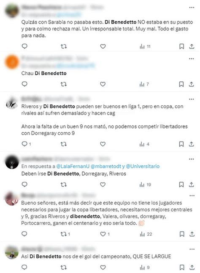
Task: Open more options on the 'Quizás con Sarabia' tweet
Action: pos(192,8)
